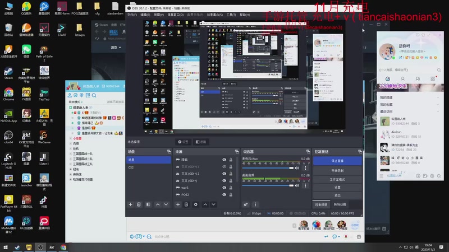Open contacts icon in YY main panel
The height and width of the screenshot is (252, 449).
point(402,78)
